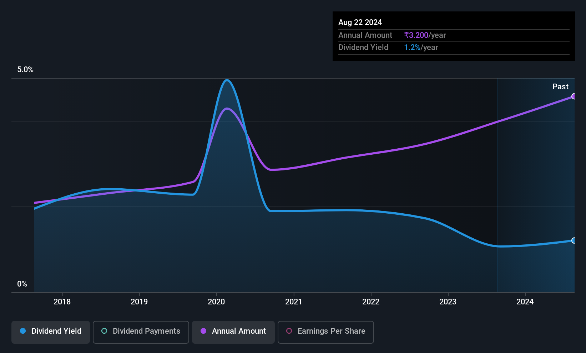
Task: Click the 'Annual Amount' label in the tooltip
Action: tap(365, 35)
